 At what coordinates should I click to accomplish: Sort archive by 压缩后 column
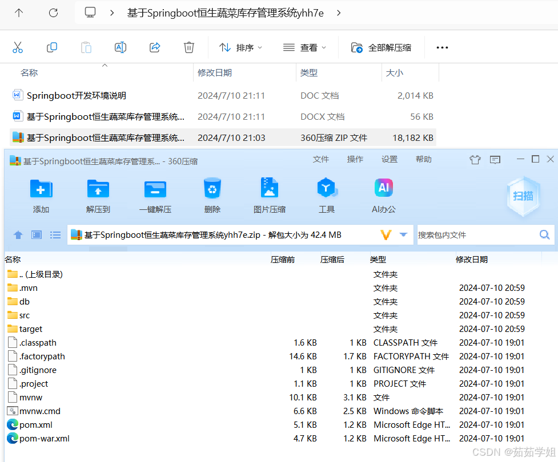(x=332, y=260)
